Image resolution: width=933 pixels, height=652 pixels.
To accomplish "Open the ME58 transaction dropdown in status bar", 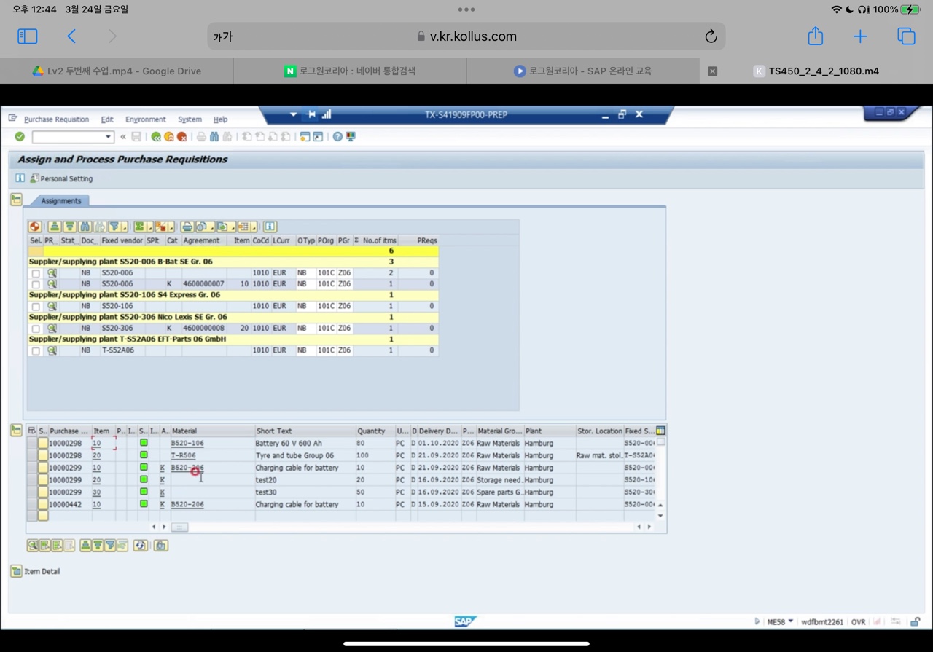I will [790, 621].
